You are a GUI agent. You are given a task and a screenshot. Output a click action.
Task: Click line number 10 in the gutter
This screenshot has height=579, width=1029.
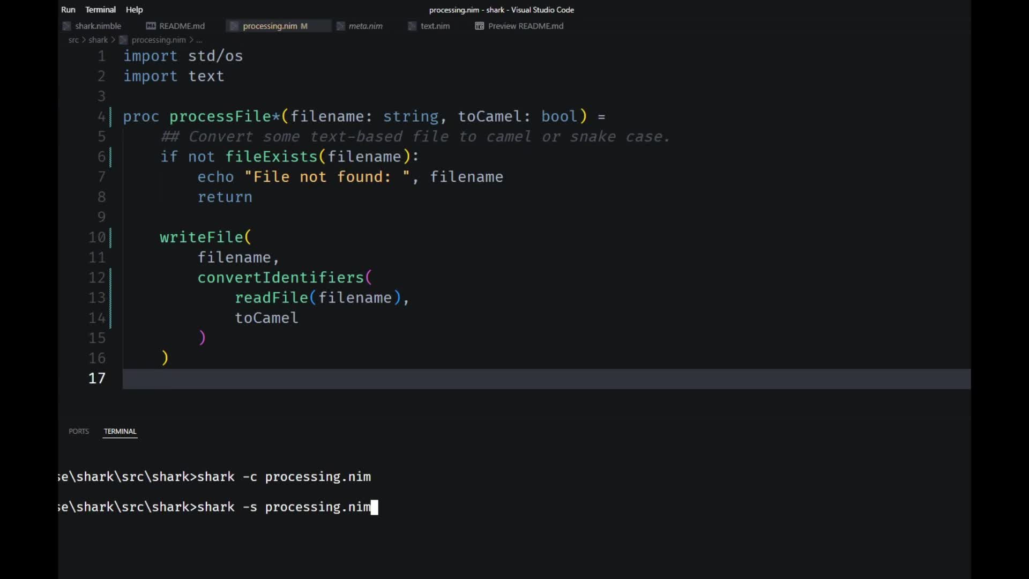tap(97, 237)
